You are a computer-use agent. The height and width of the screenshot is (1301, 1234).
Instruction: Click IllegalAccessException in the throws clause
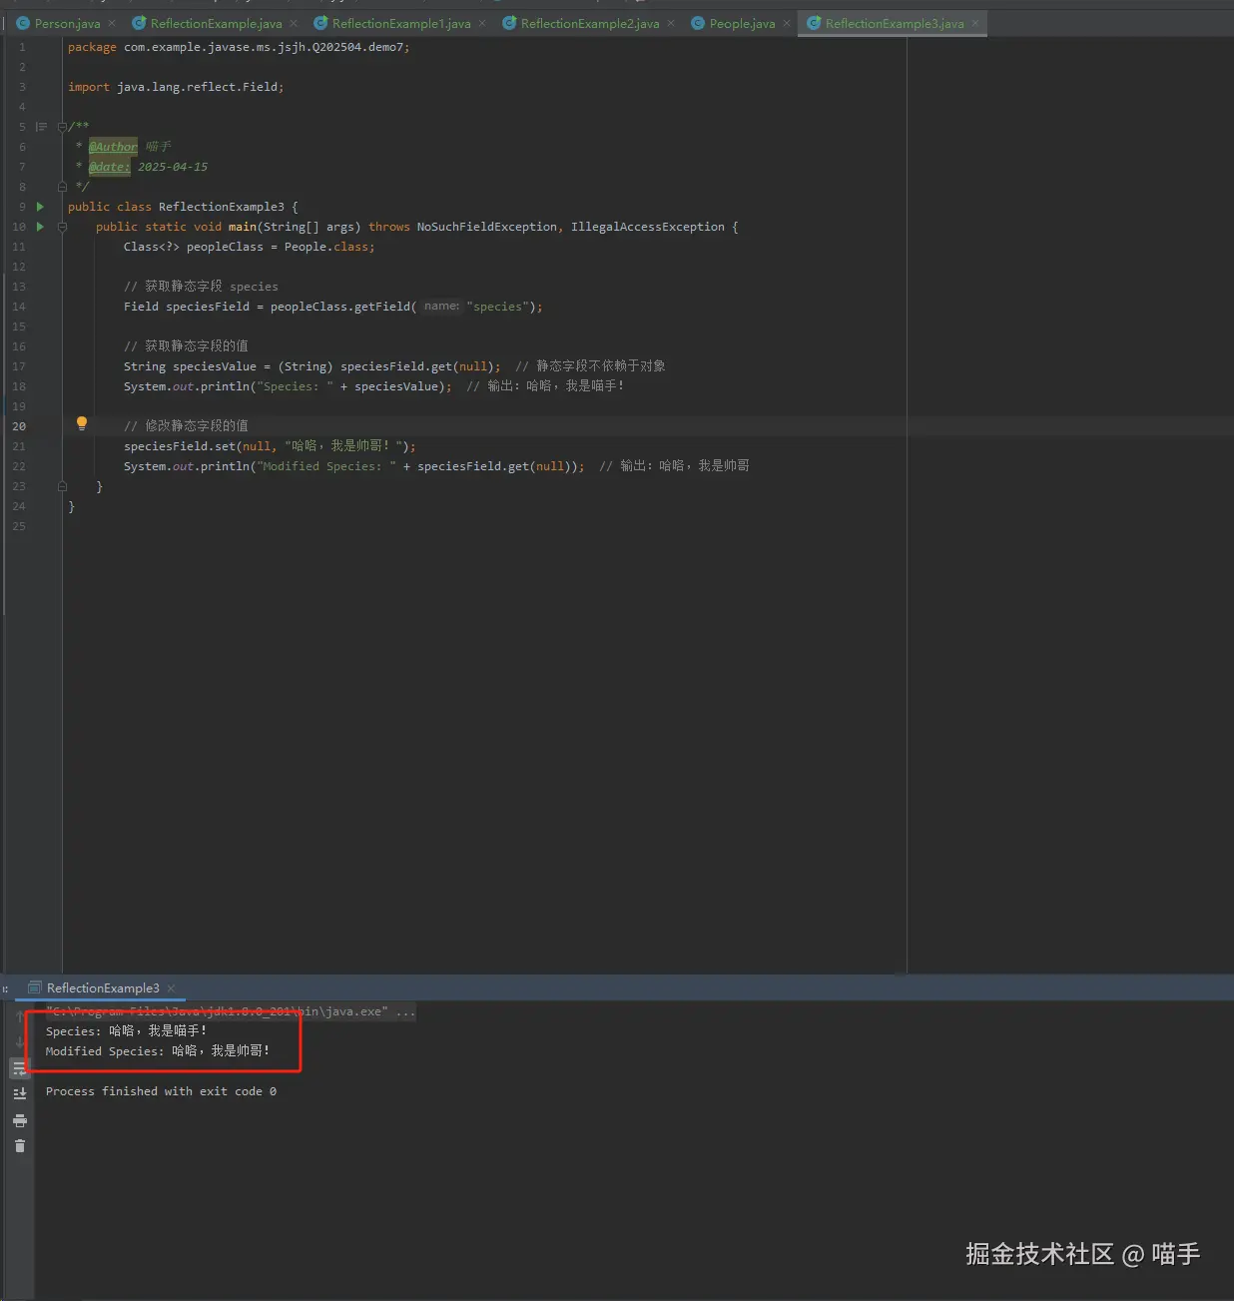click(648, 227)
